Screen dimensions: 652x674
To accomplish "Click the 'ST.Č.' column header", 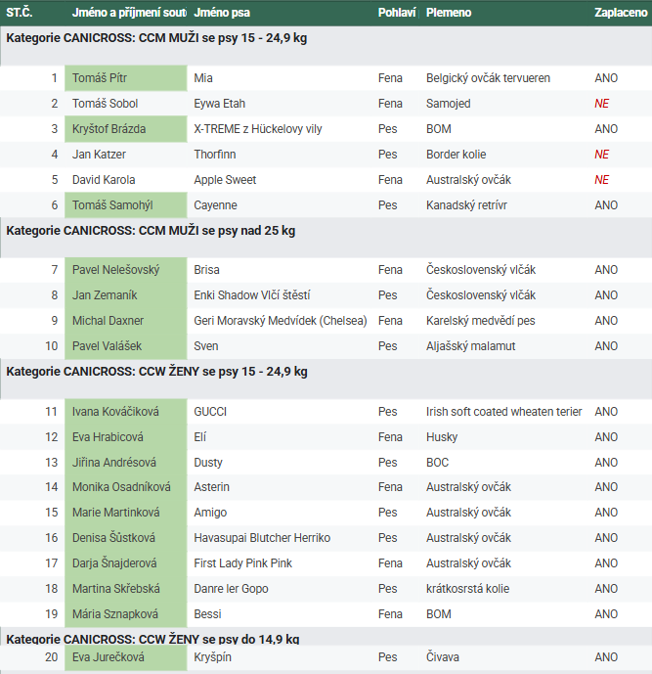I will 20,13.
